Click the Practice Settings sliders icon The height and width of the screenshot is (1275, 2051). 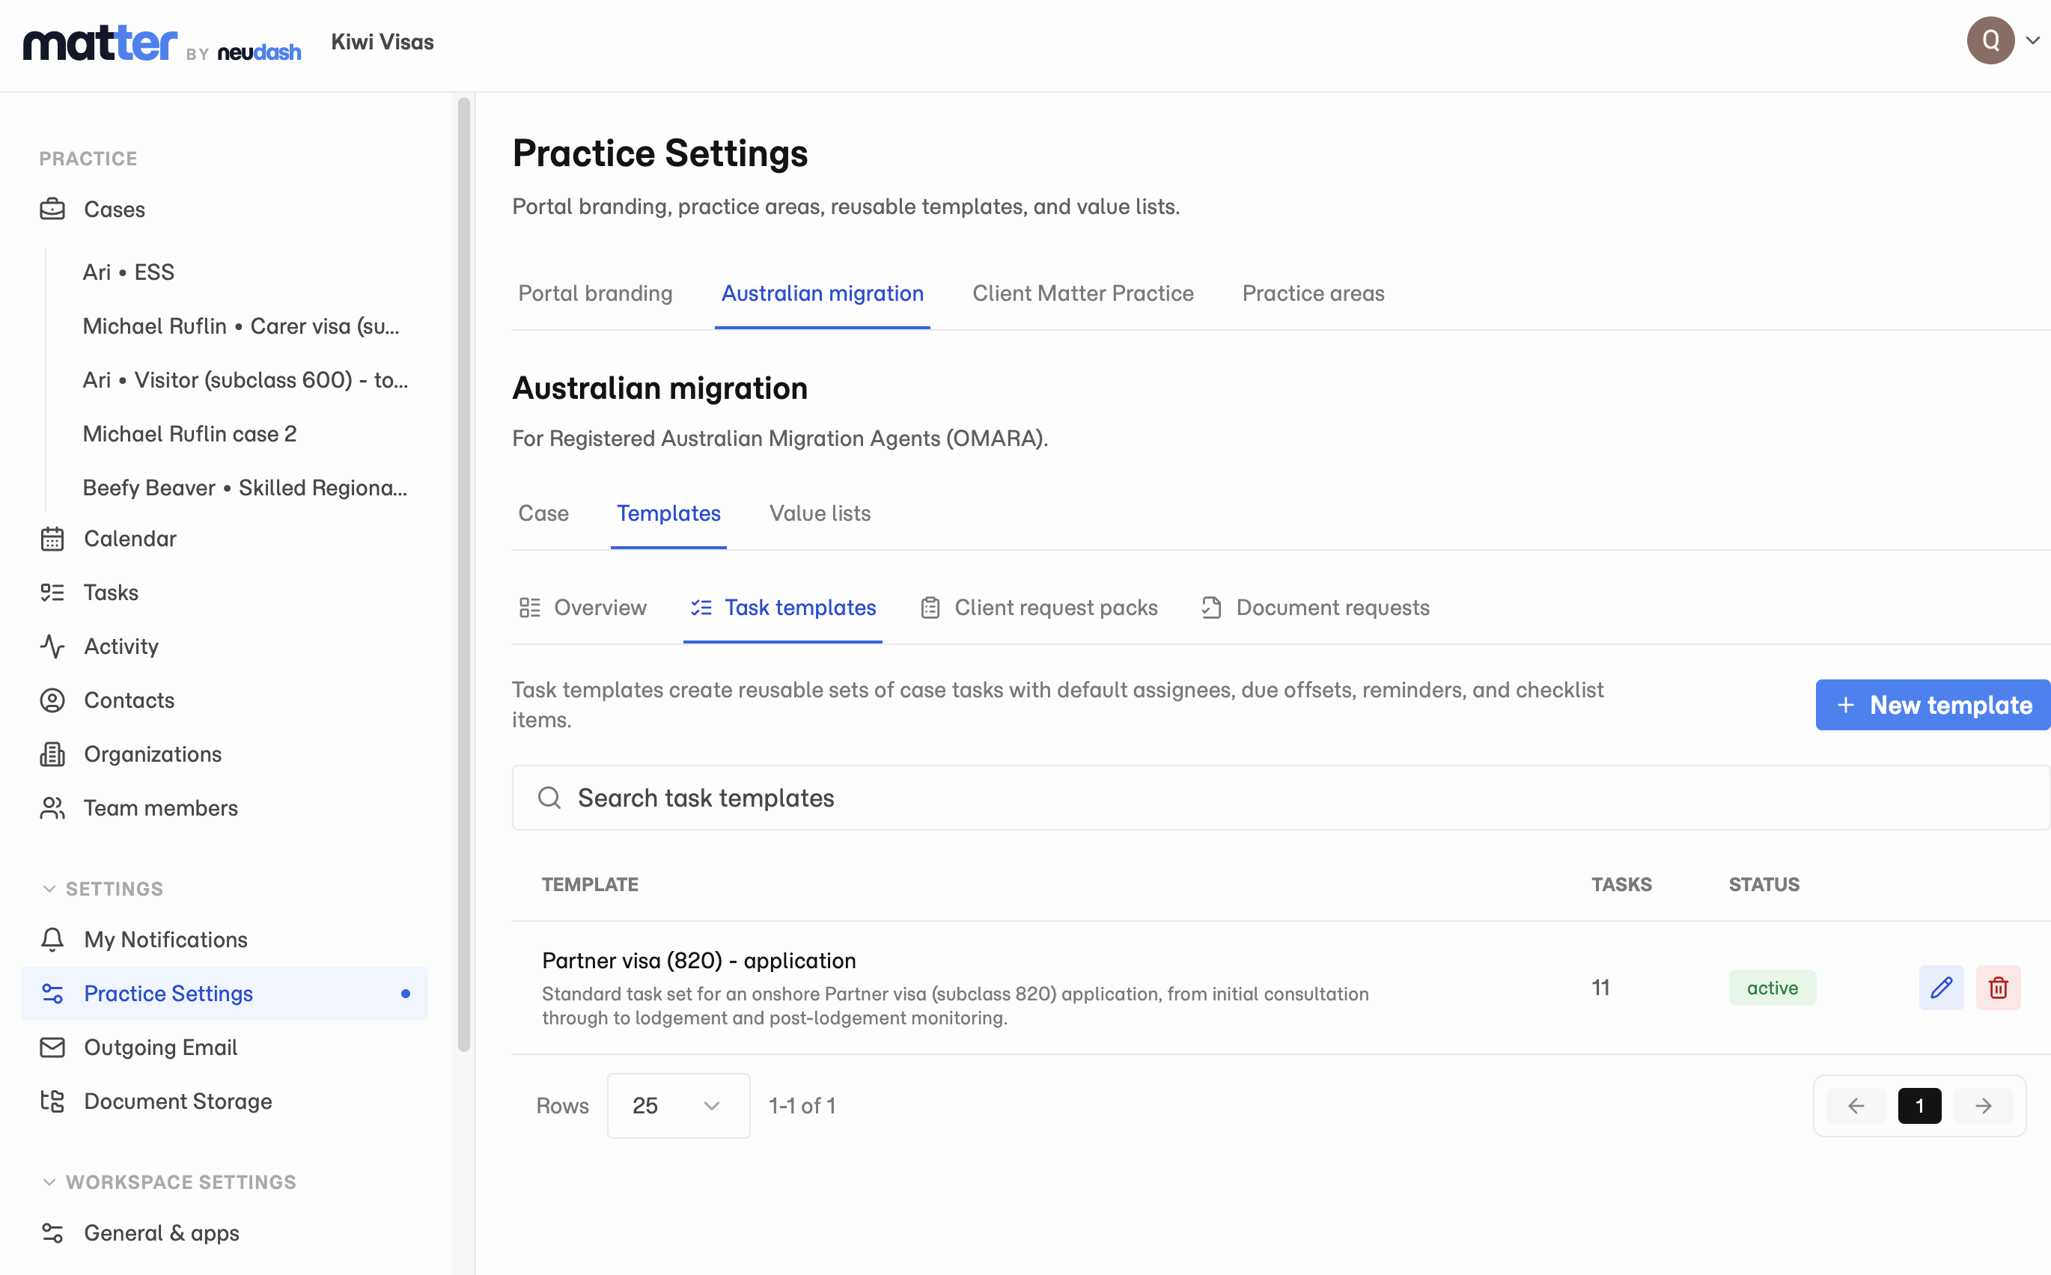coord(52,994)
